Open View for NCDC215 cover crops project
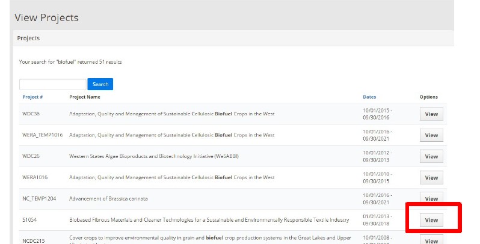This screenshot has height=244, width=480. tap(431, 240)
